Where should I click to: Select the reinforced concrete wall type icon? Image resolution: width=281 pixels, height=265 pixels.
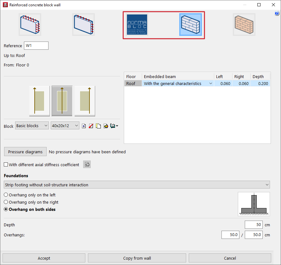click(x=30, y=25)
